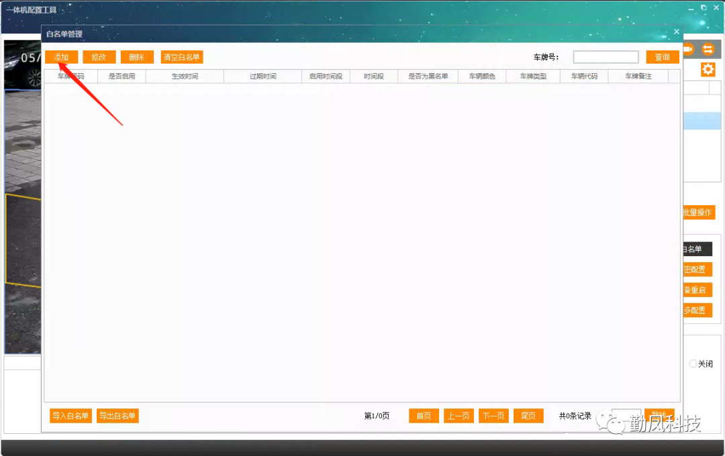The image size is (725, 456).
Task: Open the settings gear icon
Action: [708, 69]
